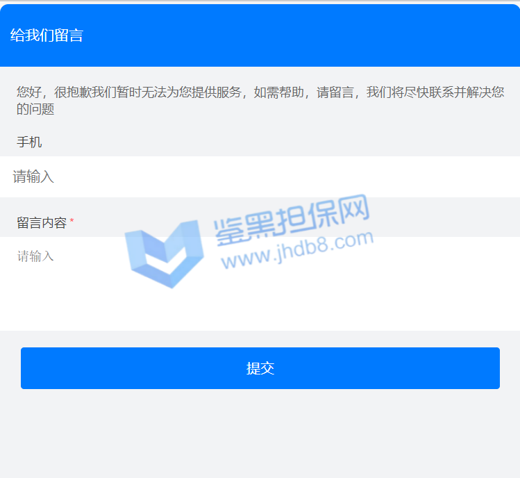Click the 请输入 placeholder in message box
Image resolution: width=520 pixels, height=478 pixels.
point(35,256)
